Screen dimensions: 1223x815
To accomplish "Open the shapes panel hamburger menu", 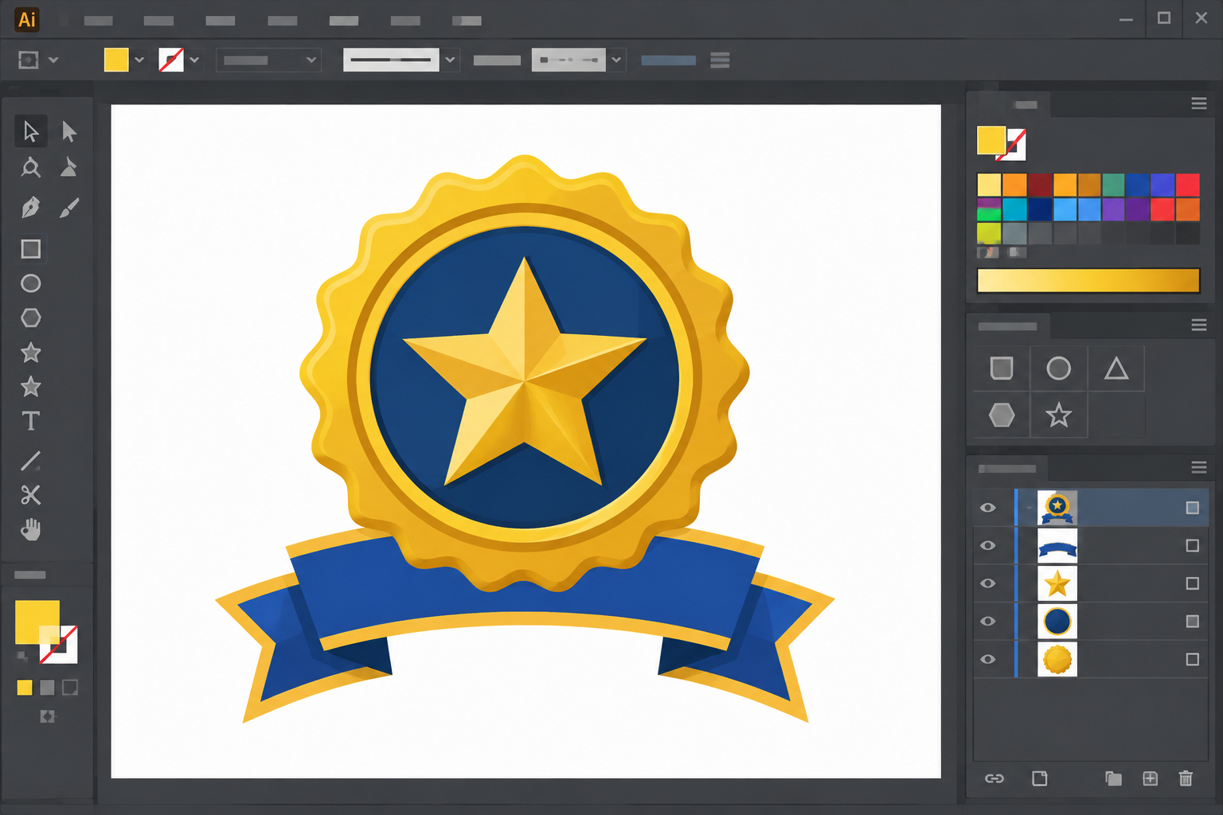I will click(1199, 325).
